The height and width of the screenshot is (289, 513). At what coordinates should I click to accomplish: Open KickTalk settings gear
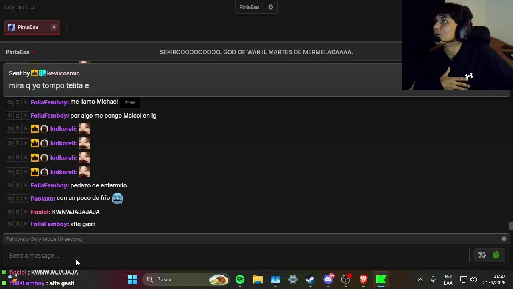tap(271, 7)
